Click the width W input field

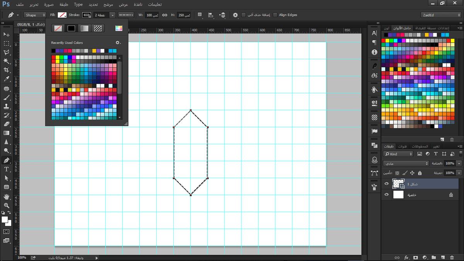click(x=152, y=15)
